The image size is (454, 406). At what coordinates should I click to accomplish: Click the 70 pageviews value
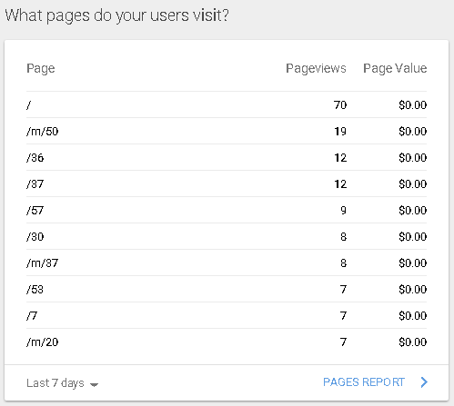[x=340, y=105]
